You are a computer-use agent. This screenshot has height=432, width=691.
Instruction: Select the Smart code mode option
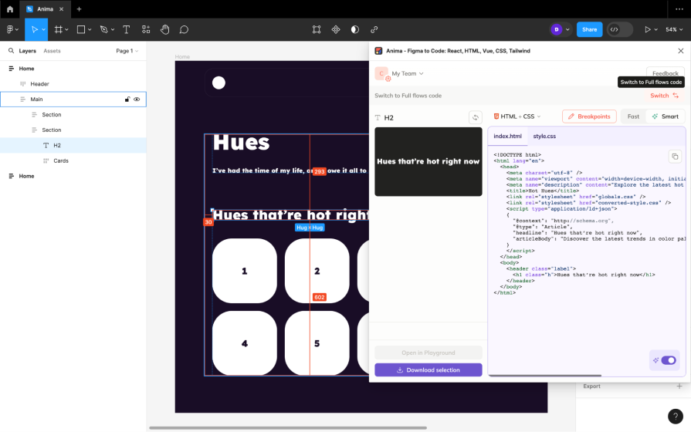665,116
